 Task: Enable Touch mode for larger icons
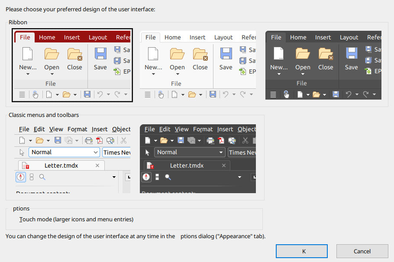point(76,220)
